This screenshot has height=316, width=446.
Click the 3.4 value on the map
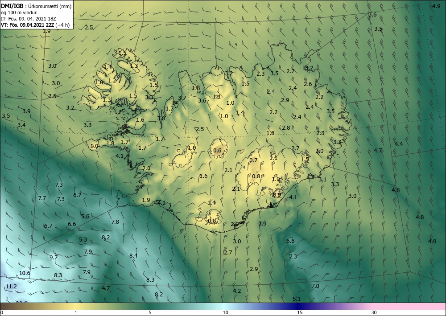pos(21,125)
